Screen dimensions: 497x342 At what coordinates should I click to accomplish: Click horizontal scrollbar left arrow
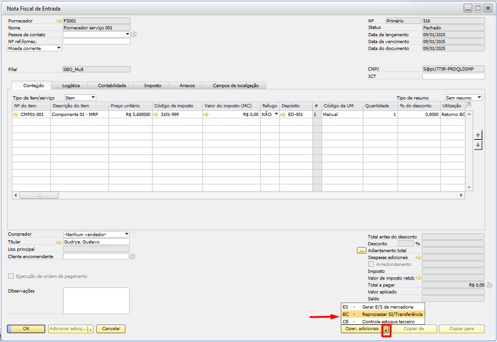[x=16, y=195]
